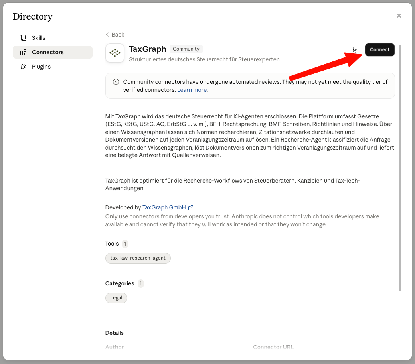Viewport: 415px width, 364px height.
Task: Click the paragraph beginning 'TaxGraph ist optimiert'
Action: coord(232,185)
